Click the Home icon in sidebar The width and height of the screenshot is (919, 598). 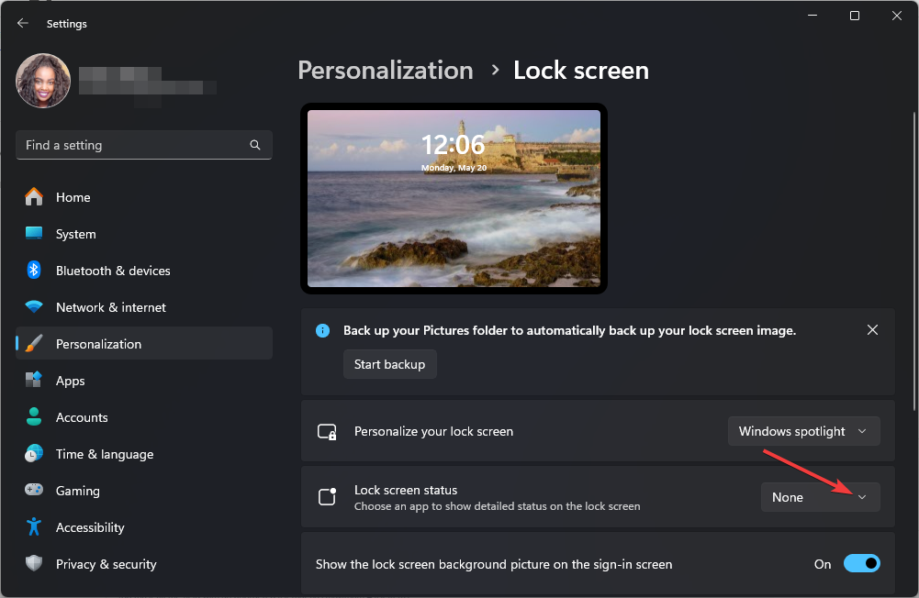pyautogui.click(x=34, y=197)
